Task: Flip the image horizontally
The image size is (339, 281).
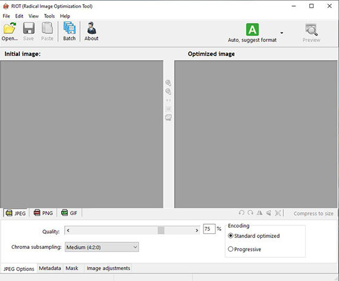Action: (x=260, y=213)
